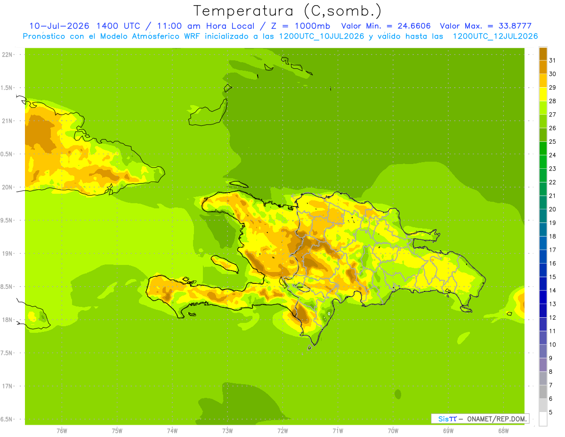This screenshot has width=565, height=437.
Task: Click the '22N' latitude label
Action: [x=8, y=55]
